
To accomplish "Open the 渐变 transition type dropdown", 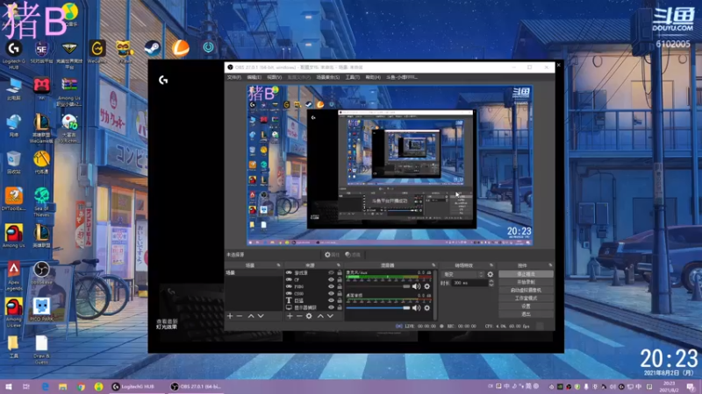I will (x=463, y=274).
